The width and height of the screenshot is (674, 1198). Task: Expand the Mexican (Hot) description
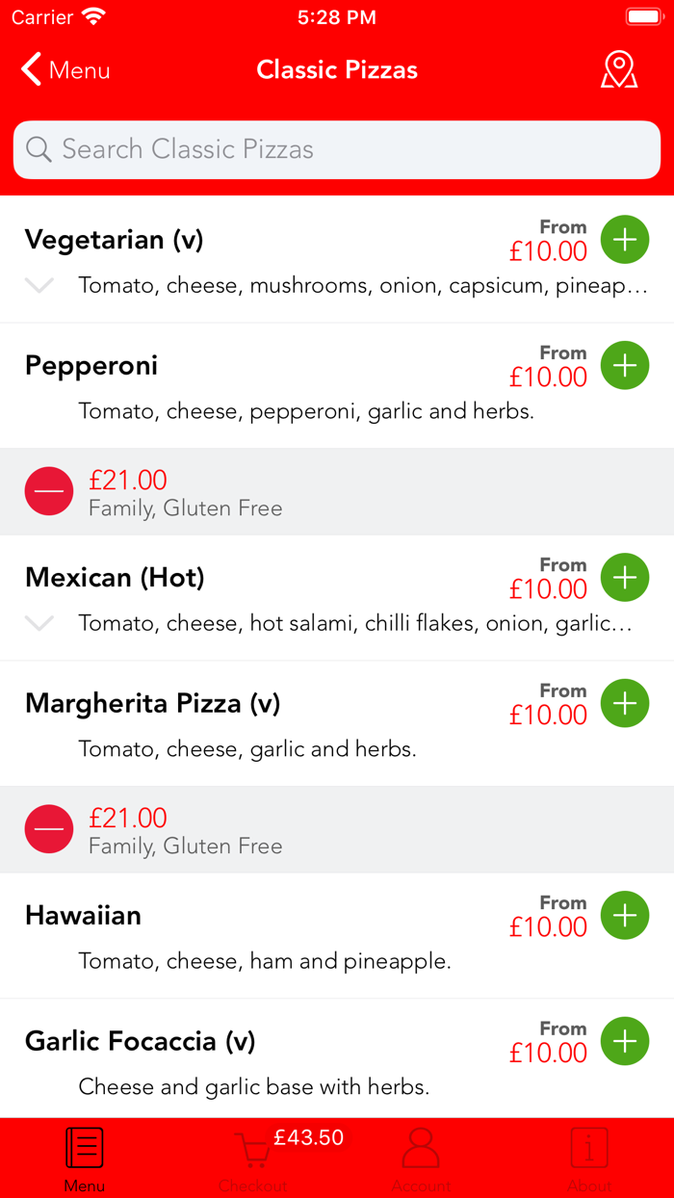click(x=39, y=623)
